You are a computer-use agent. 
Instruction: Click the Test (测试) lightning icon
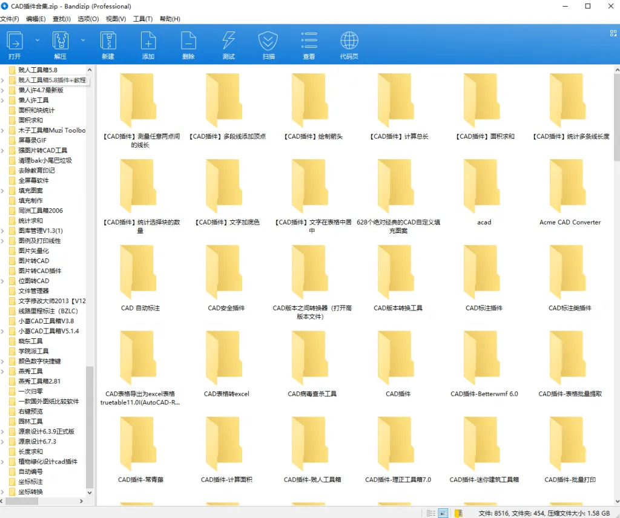pos(228,41)
